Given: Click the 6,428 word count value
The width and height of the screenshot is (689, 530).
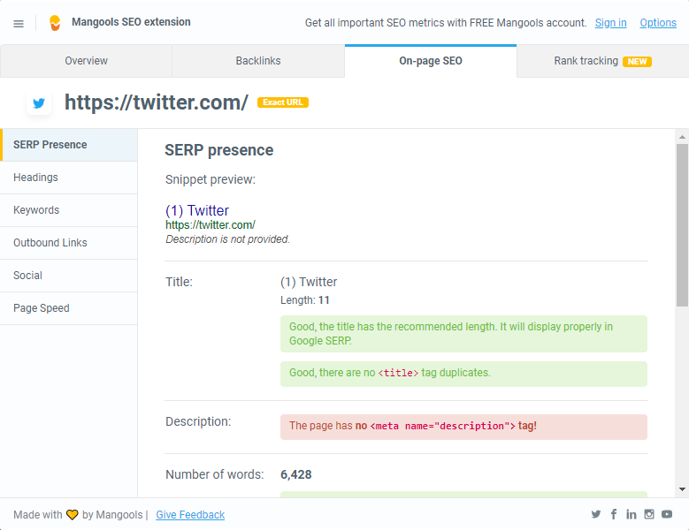Looking at the screenshot, I should point(296,474).
